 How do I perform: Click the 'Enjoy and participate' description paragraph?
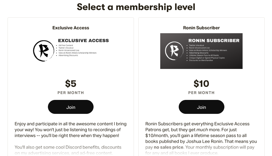coord(71,129)
